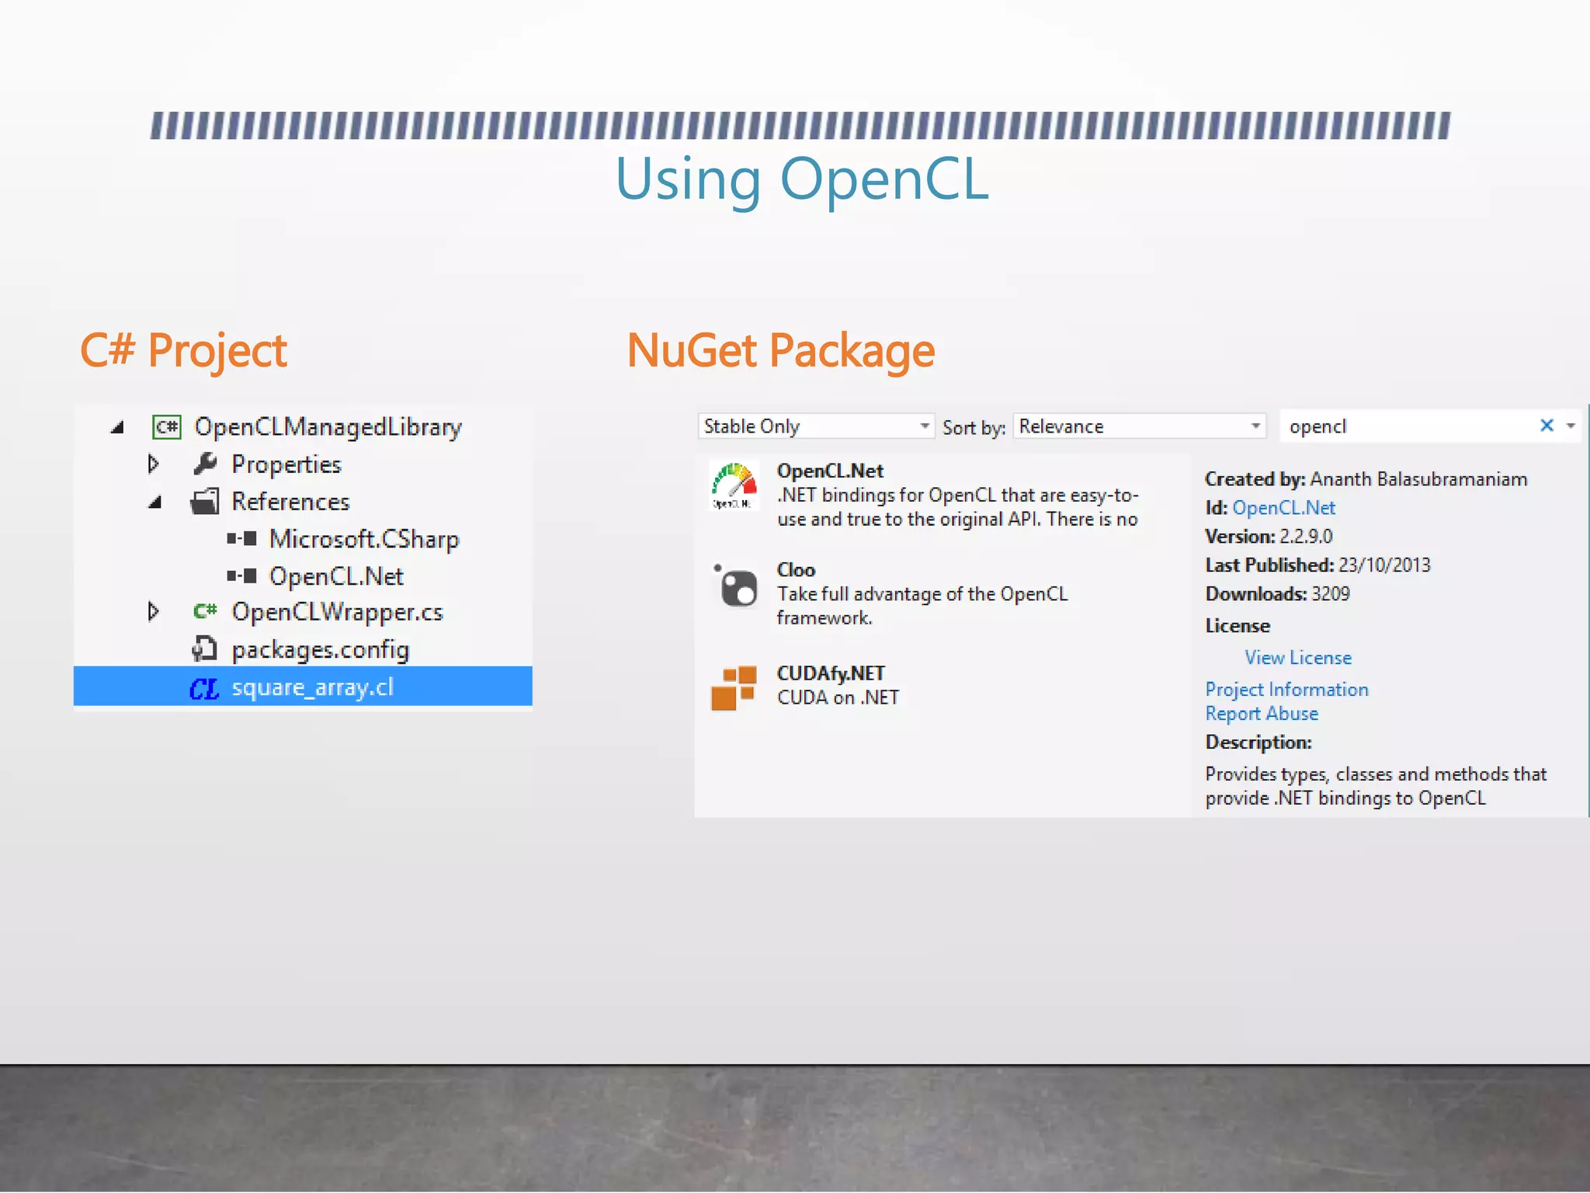Select the CUDAfy.NET package title
The image size is (1590, 1193).
[x=831, y=673]
